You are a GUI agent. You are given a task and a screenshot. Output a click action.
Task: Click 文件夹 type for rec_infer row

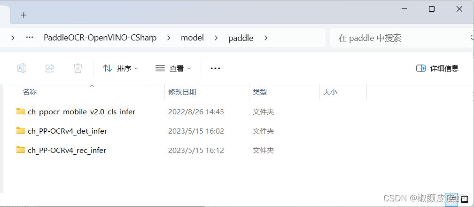(263, 150)
